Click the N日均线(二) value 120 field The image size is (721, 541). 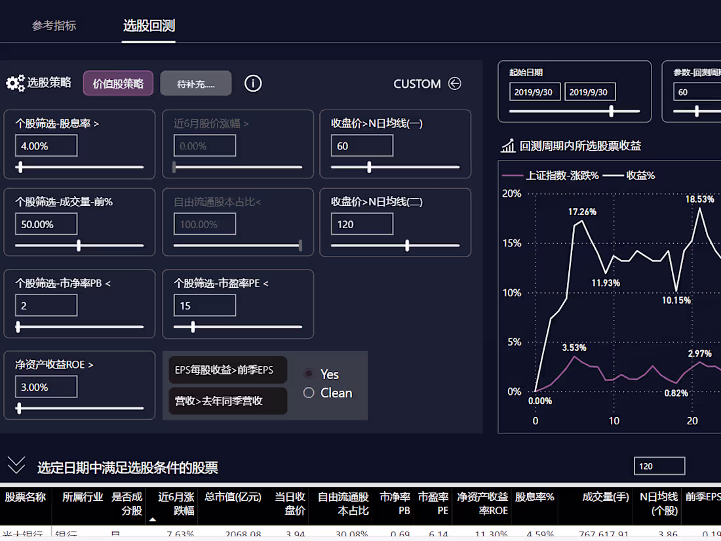point(362,224)
